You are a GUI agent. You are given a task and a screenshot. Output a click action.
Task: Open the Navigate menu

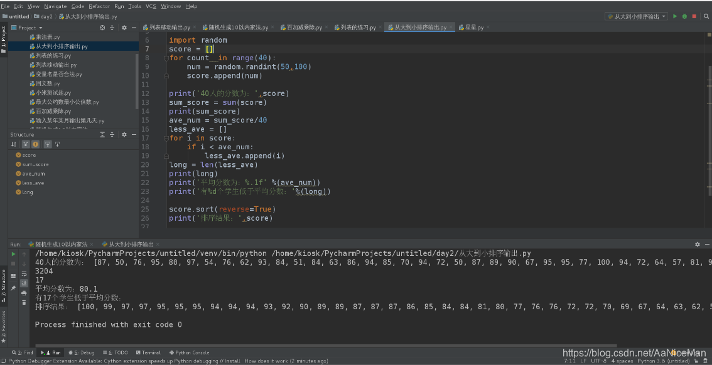pos(56,6)
